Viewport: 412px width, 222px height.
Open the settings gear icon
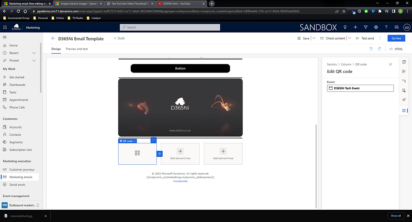pyautogui.click(x=376, y=27)
